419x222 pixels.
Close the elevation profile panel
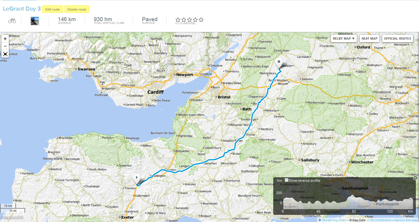415,178
